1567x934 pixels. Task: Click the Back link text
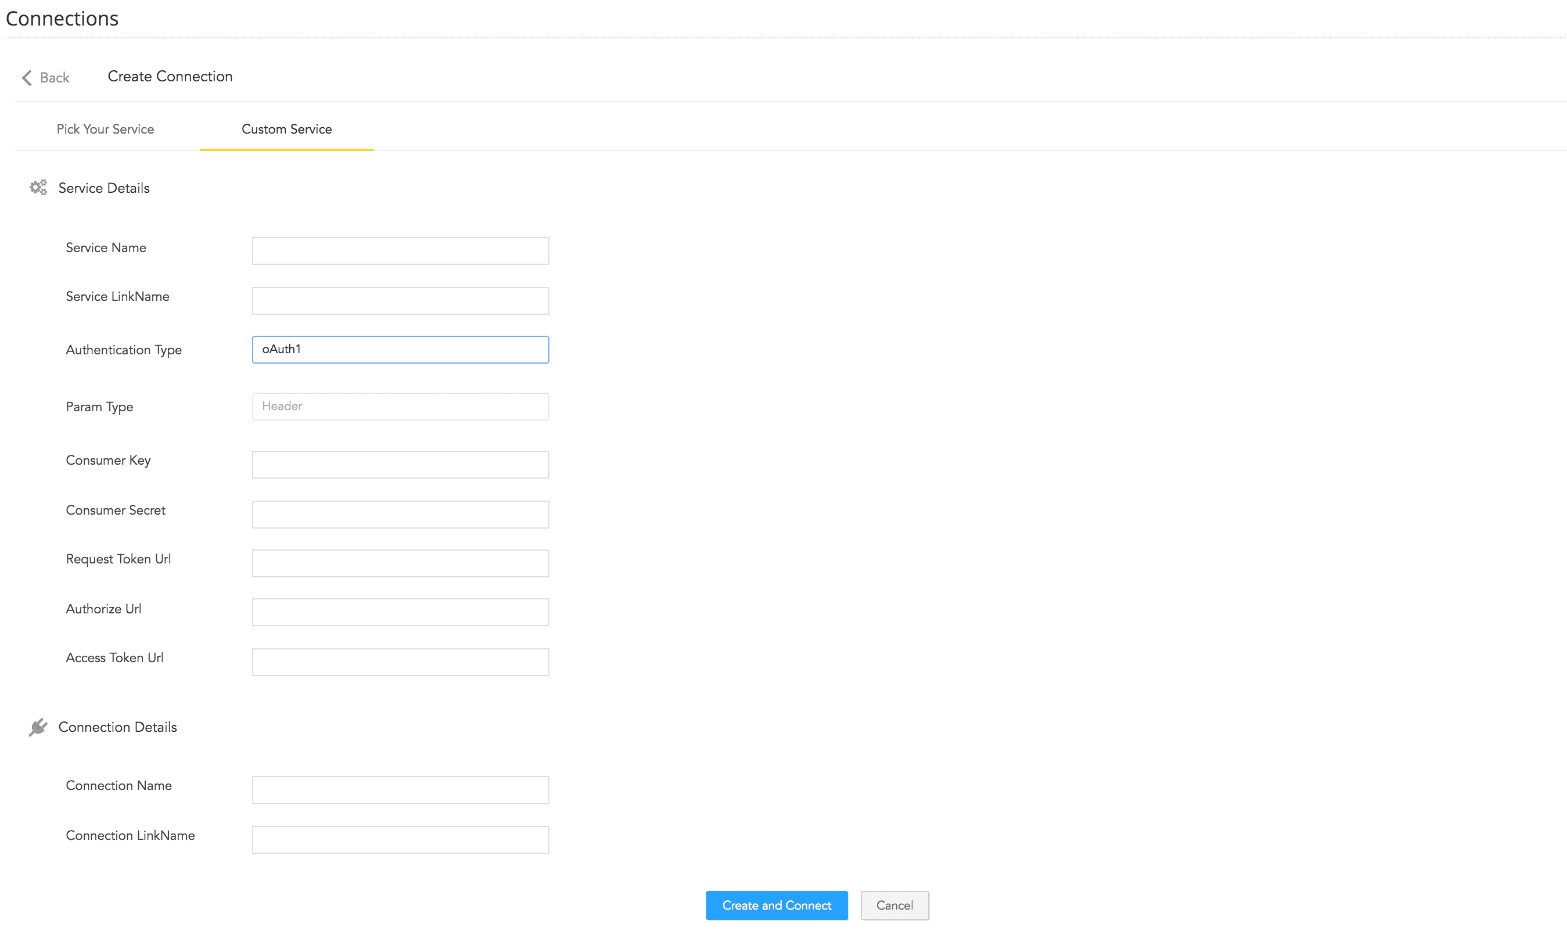coord(55,77)
